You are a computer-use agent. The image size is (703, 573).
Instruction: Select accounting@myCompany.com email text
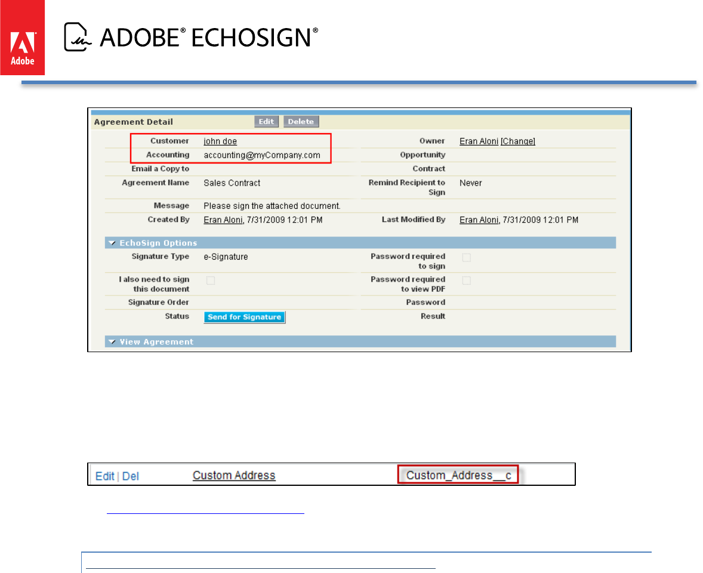[262, 155]
